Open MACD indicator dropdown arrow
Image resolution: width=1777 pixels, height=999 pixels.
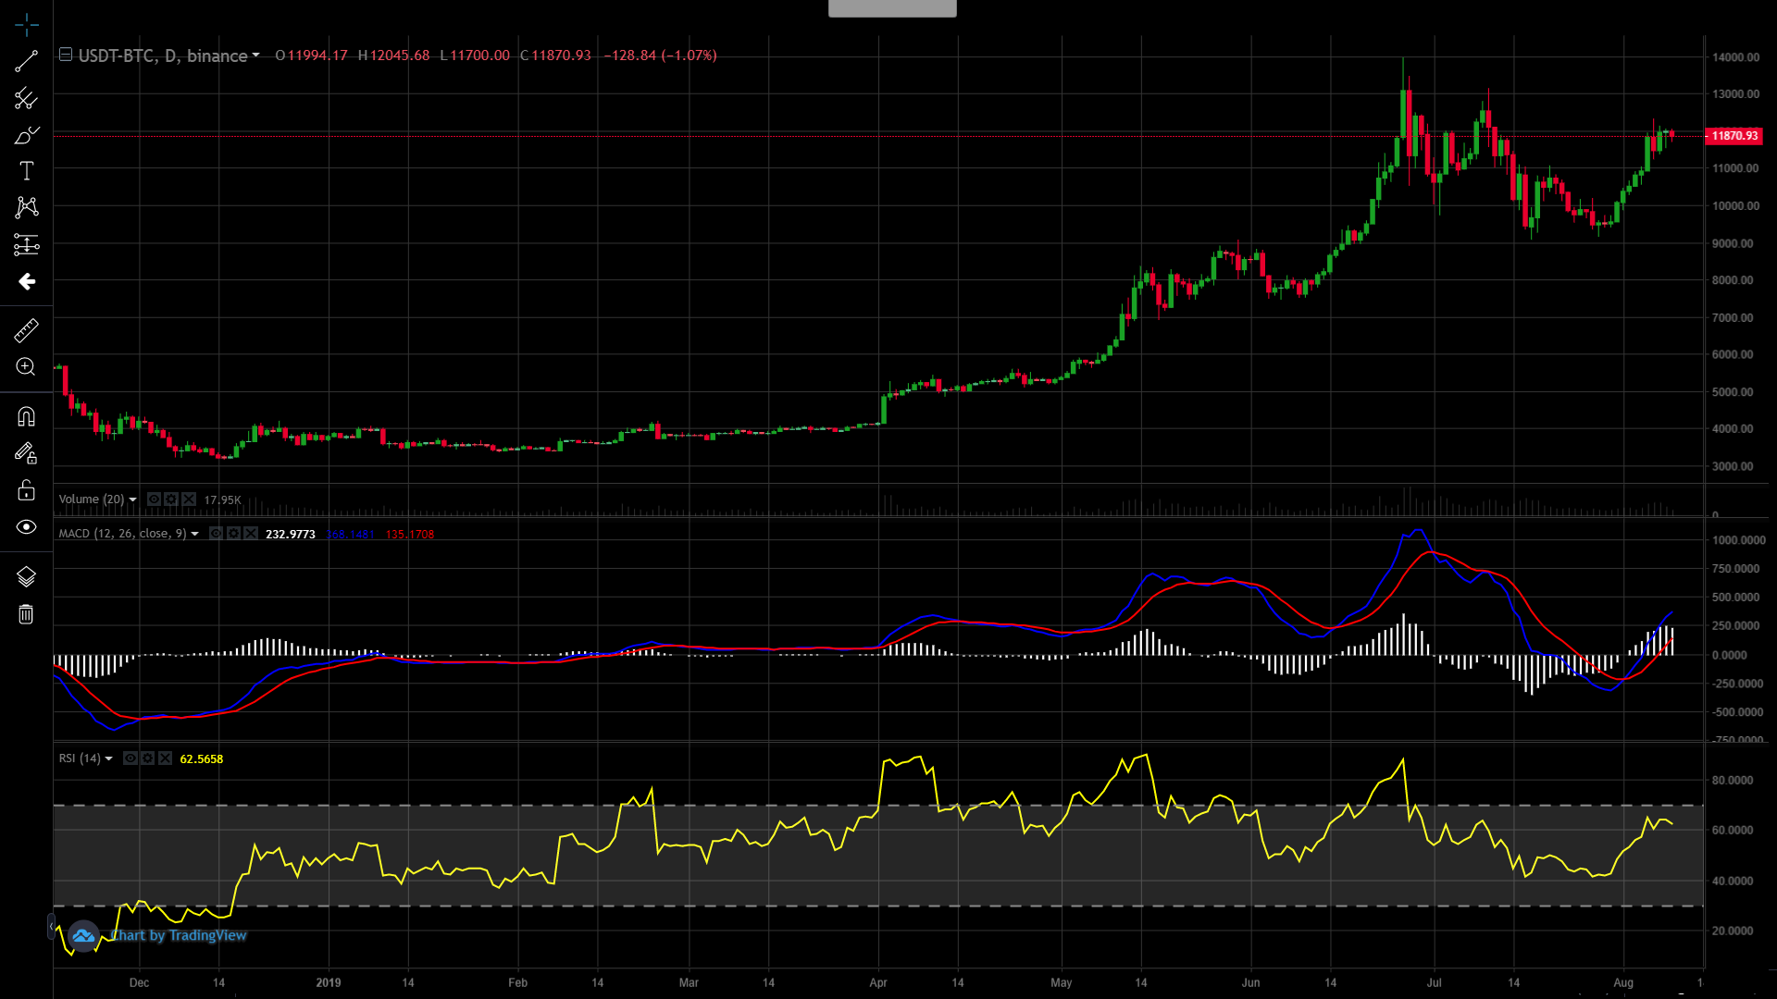point(195,535)
